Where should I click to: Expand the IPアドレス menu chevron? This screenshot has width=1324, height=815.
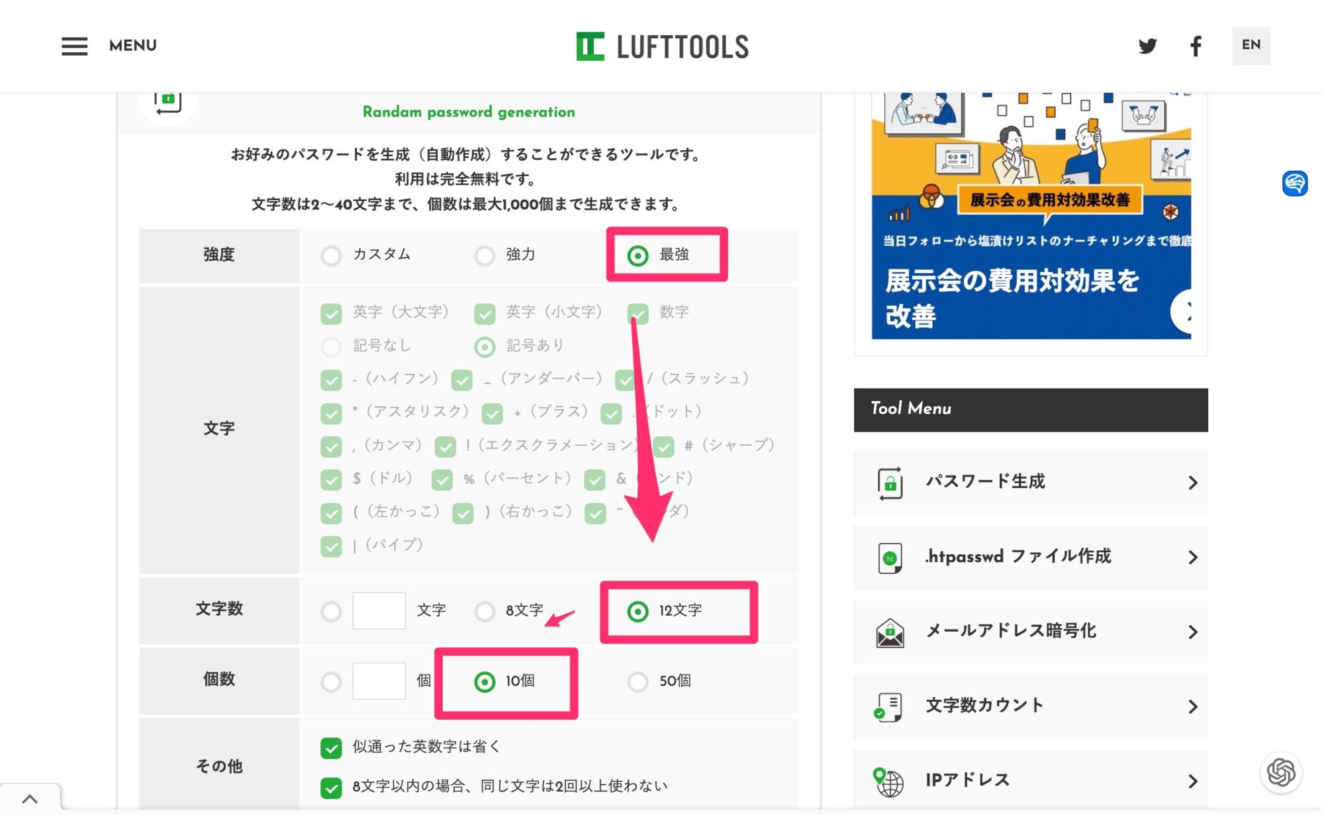1193,780
